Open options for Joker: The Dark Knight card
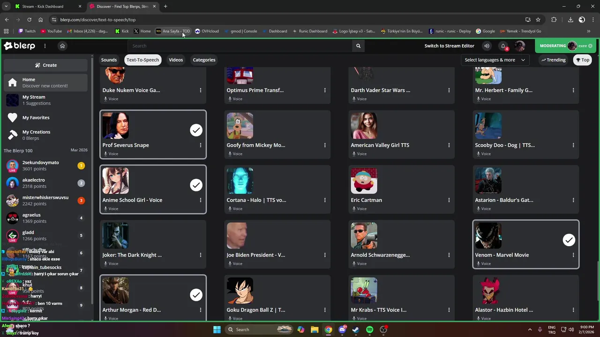The image size is (600, 337). coord(201,255)
